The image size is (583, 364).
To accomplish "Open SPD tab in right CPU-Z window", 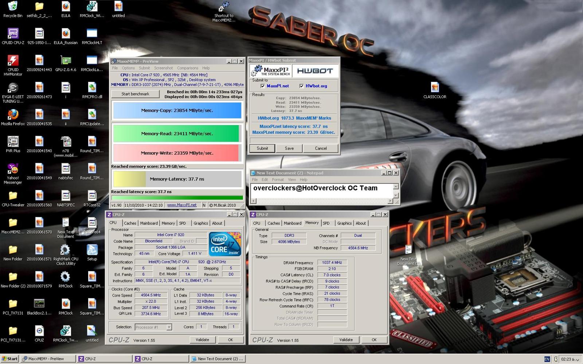I will coord(326,223).
